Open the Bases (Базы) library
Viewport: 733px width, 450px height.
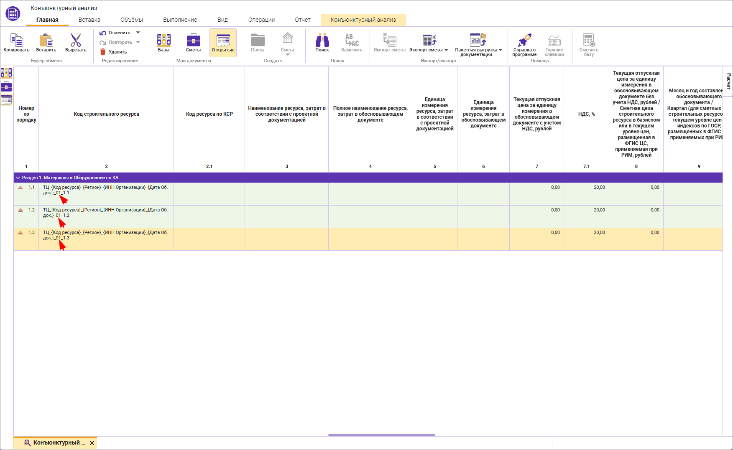tap(163, 41)
